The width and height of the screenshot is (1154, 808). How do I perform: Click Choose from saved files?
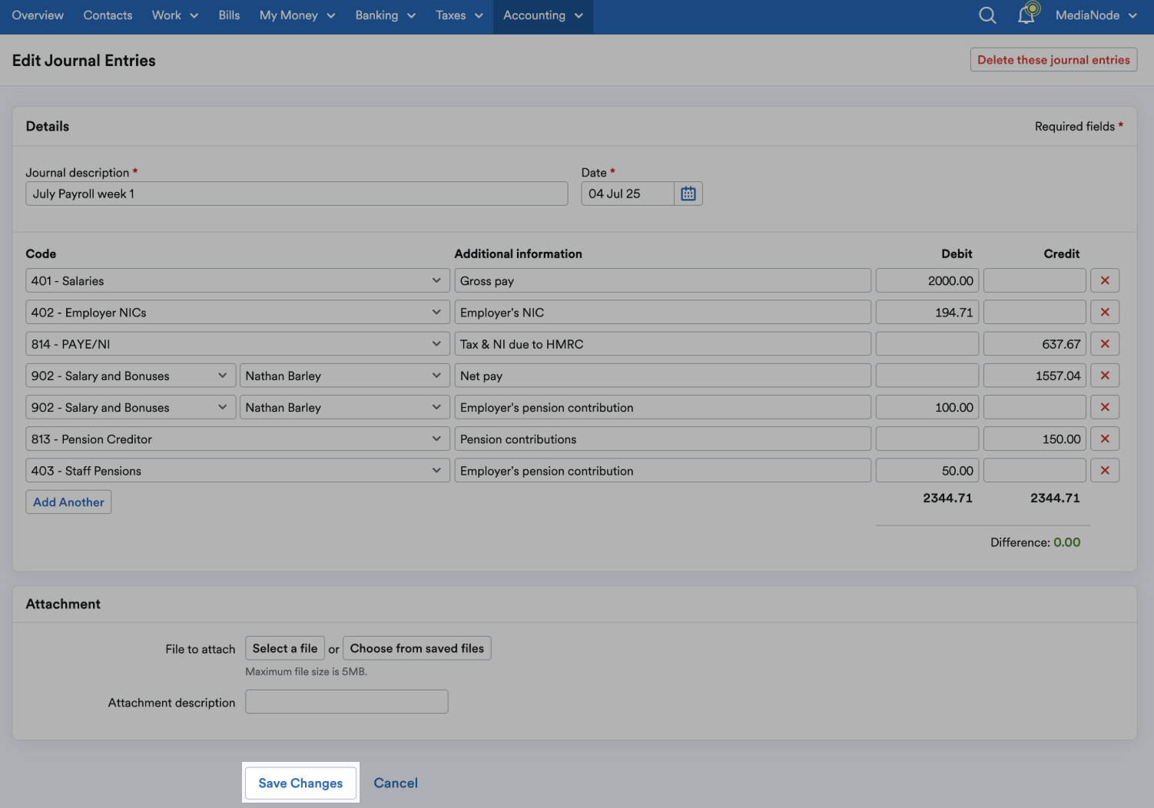(x=417, y=648)
